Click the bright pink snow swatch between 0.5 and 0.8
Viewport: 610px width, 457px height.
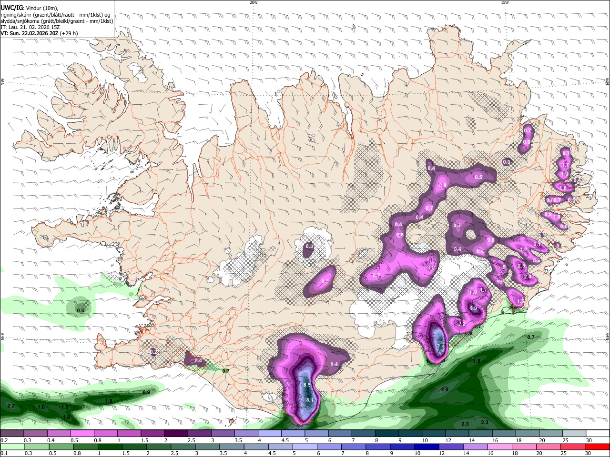pyautogui.click(x=82, y=433)
